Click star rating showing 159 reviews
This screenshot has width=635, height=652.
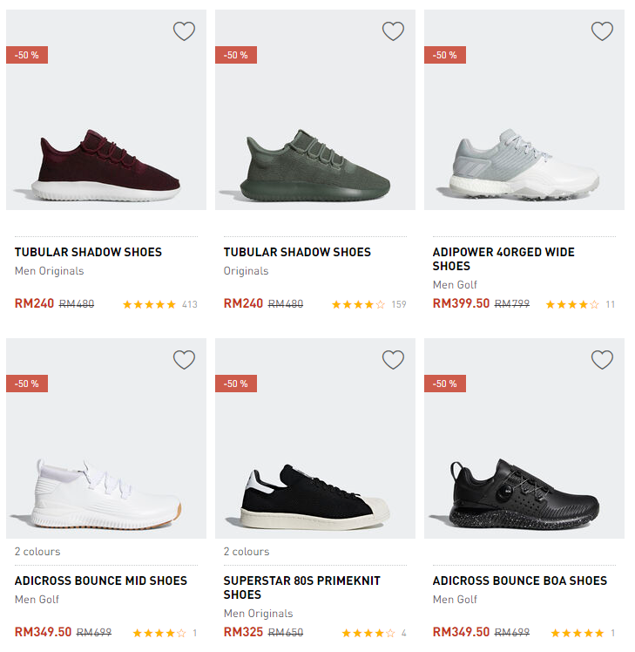[358, 304]
